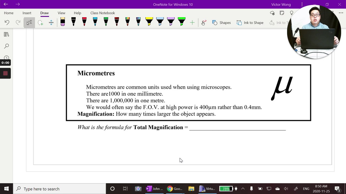
Task: Select the dark red pen
Action: tap(117, 22)
